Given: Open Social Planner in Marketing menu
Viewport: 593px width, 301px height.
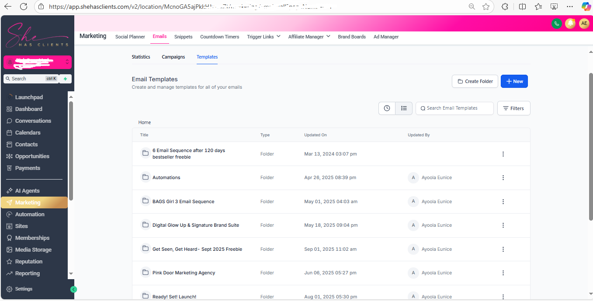Looking at the screenshot, I should tap(130, 37).
